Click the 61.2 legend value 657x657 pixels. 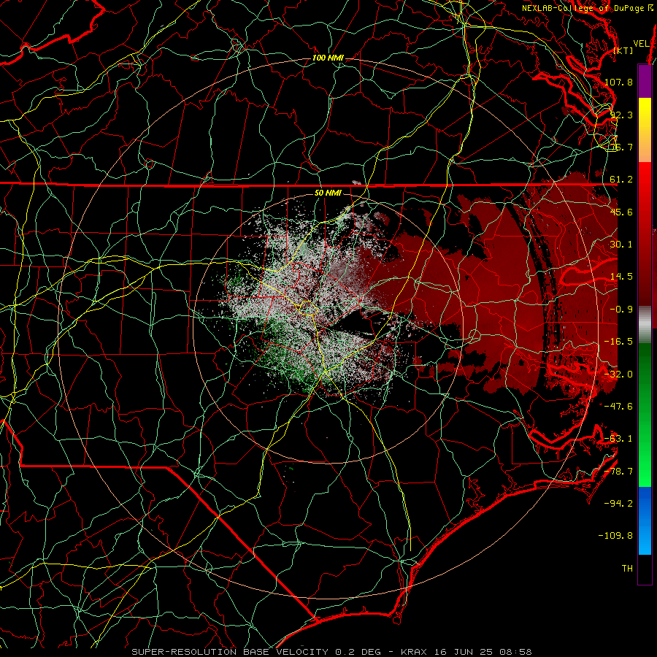point(621,180)
